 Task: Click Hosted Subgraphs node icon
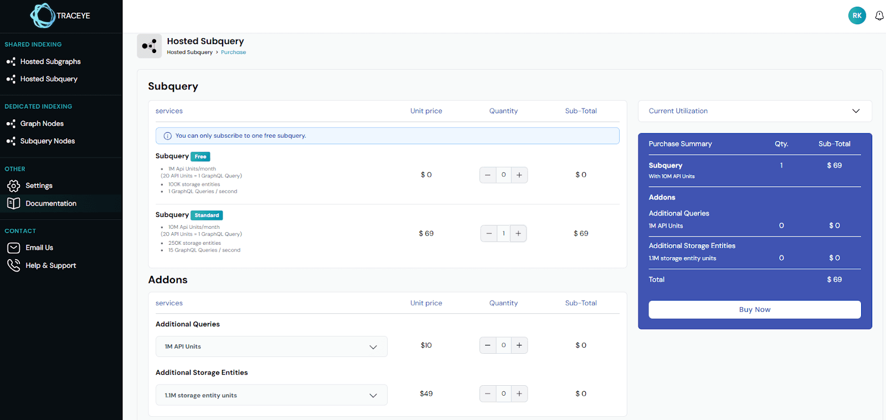11,61
